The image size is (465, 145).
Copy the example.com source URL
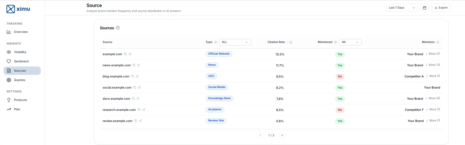coord(125,54)
